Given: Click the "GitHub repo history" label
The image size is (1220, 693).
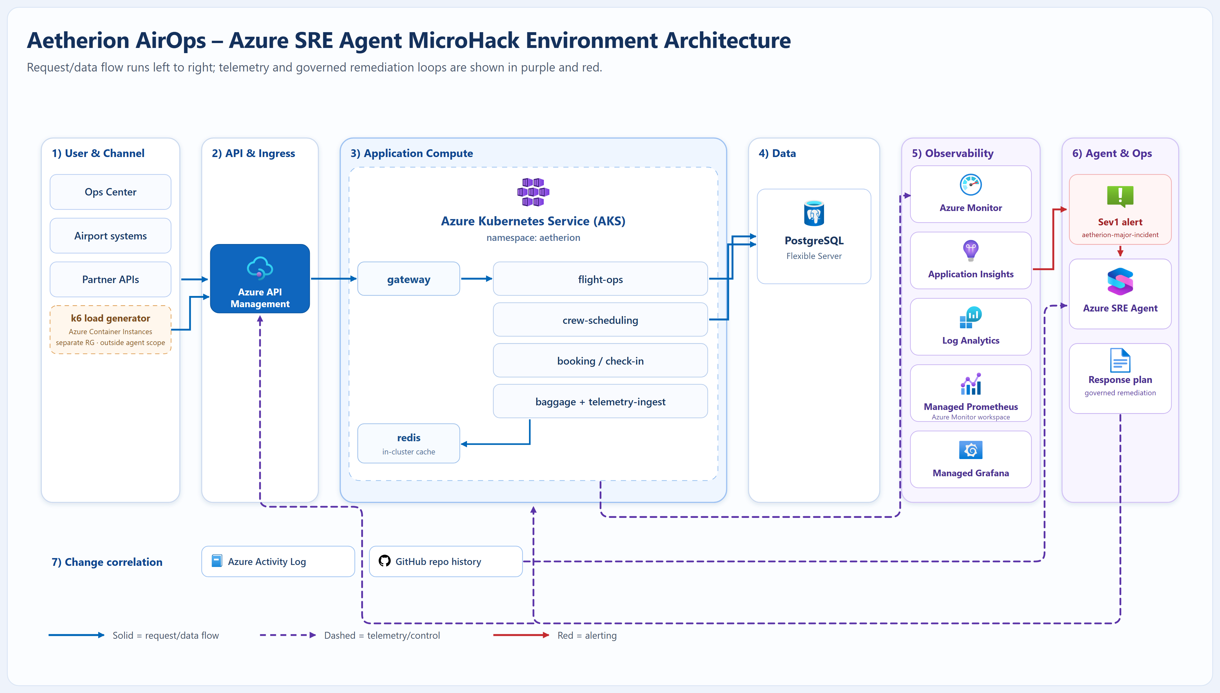Looking at the screenshot, I should pos(438,562).
